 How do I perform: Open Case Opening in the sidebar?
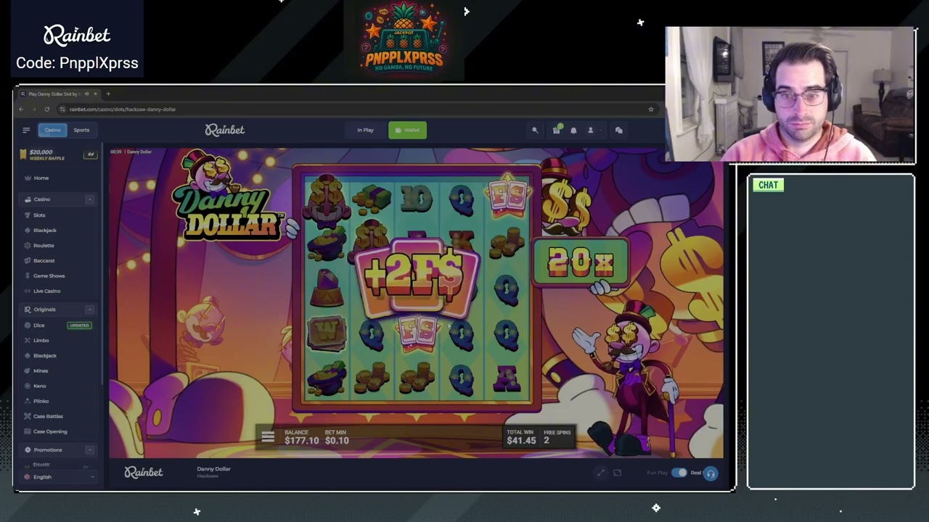tap(50, 432)
